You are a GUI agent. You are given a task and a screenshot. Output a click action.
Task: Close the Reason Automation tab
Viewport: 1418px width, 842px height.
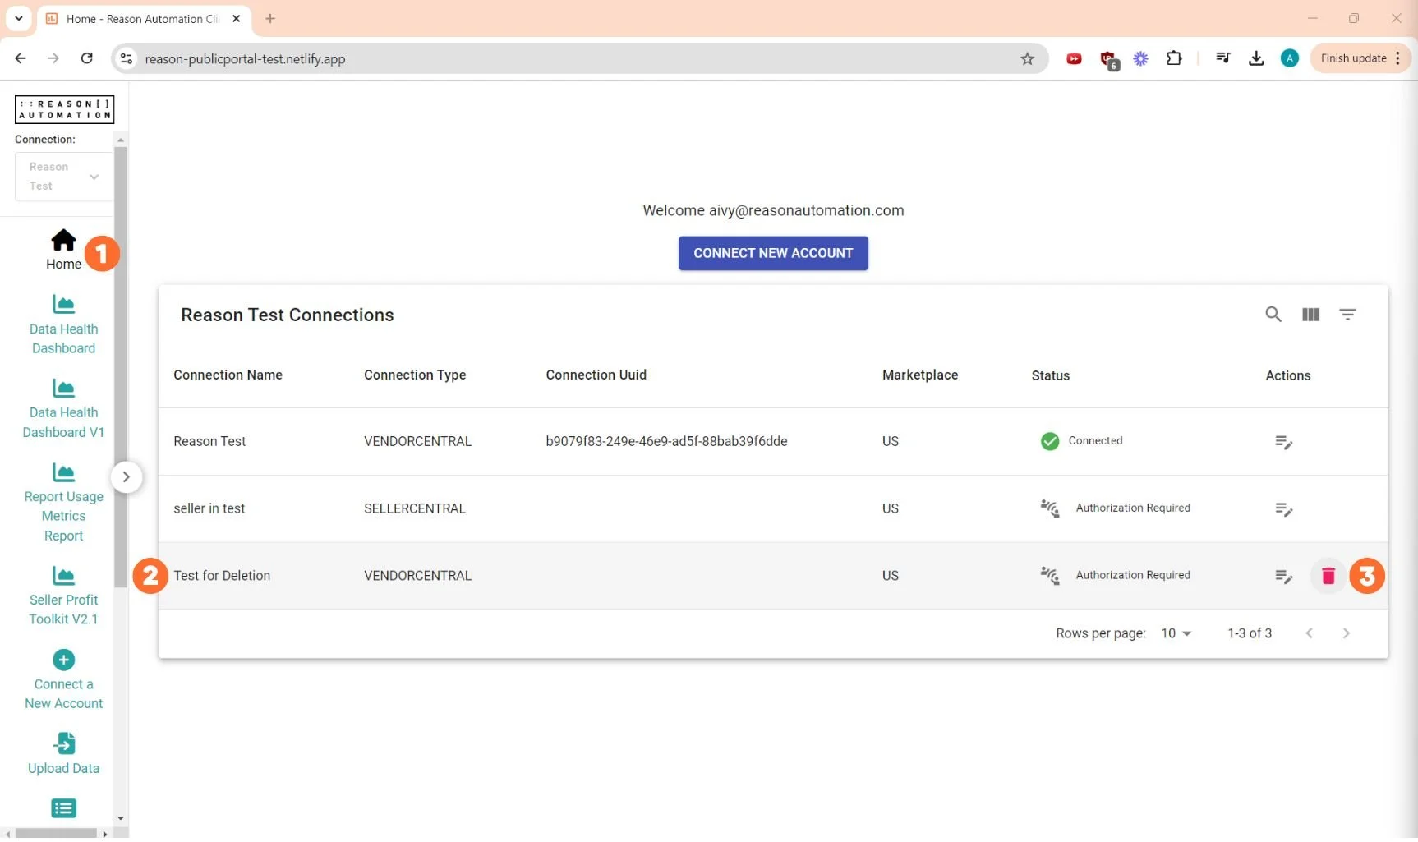click(x=236, y=18)
